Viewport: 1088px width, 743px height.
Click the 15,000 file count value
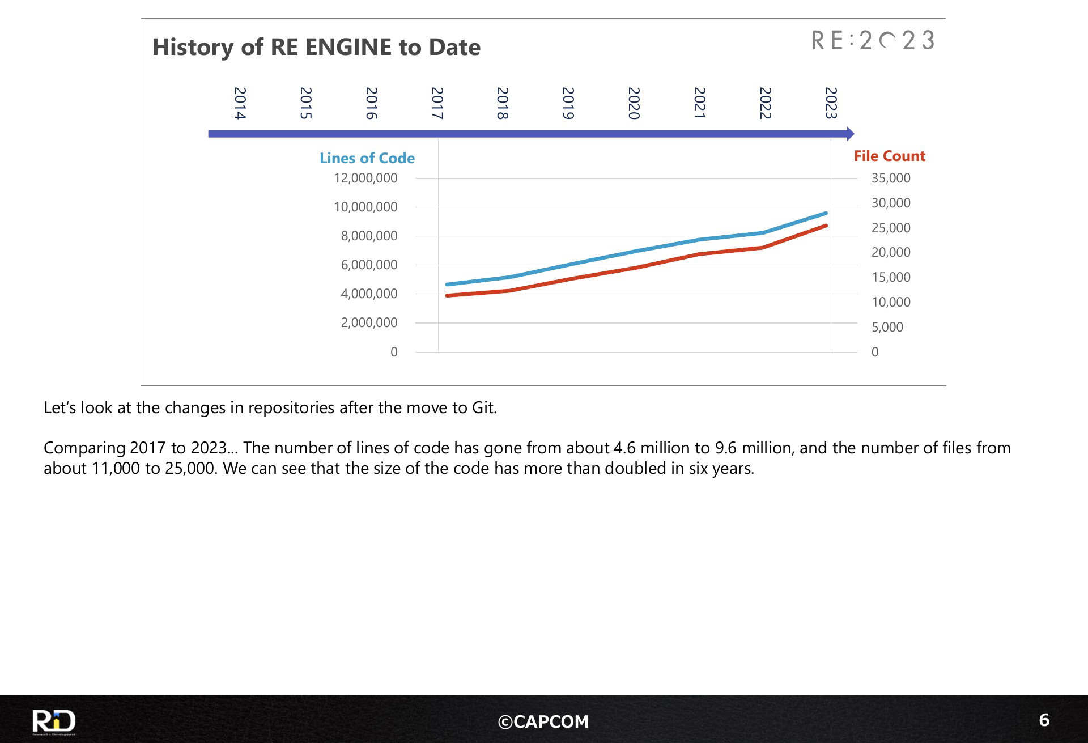coord(891,277)
